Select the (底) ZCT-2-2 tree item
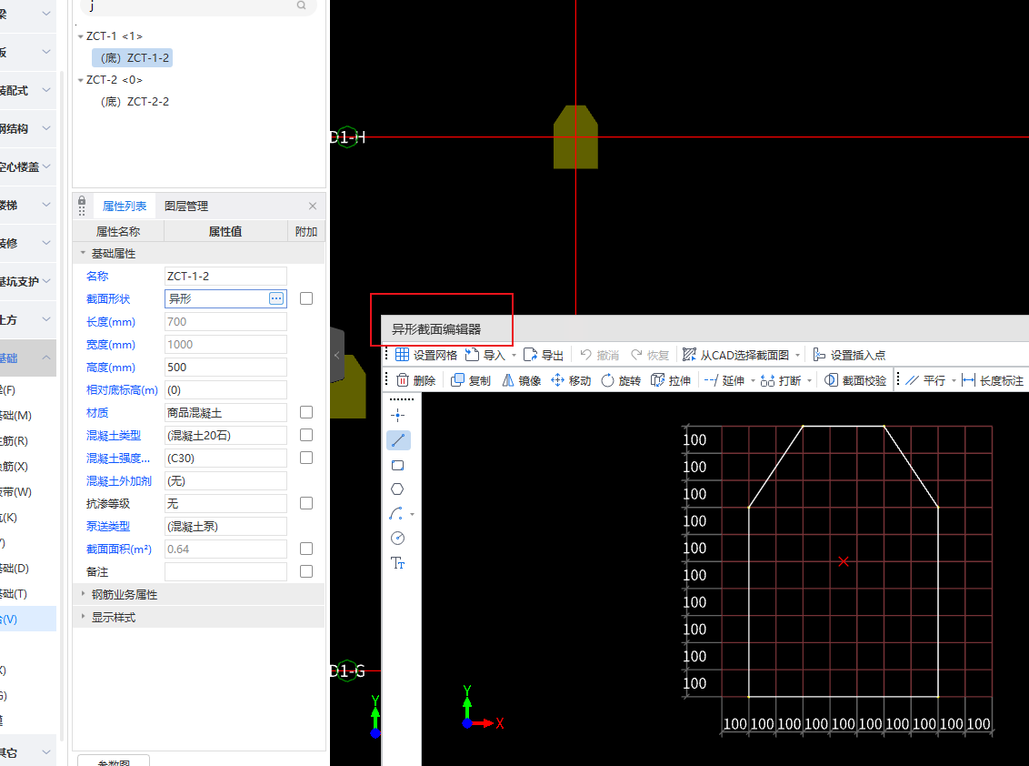 pyautogui.click(x=135, y=102)
